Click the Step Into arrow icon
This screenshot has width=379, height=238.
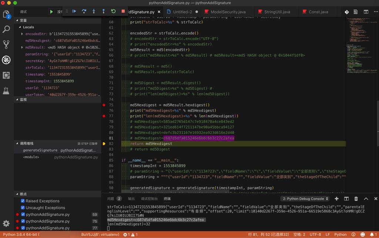94,11
